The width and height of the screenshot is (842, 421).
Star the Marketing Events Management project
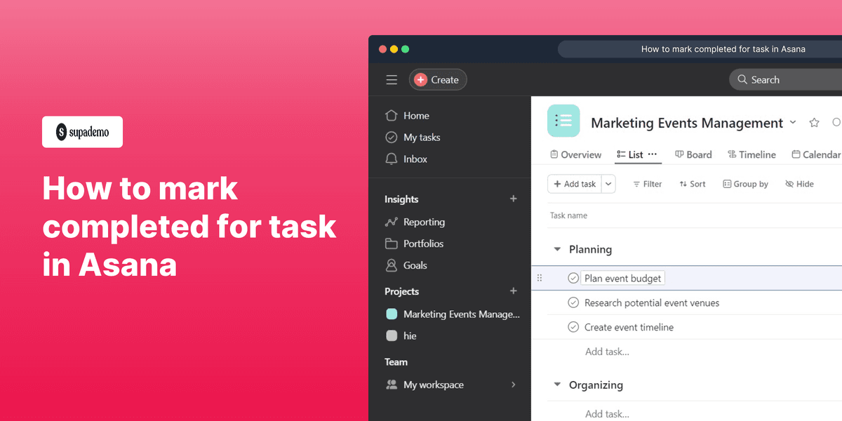813,122
